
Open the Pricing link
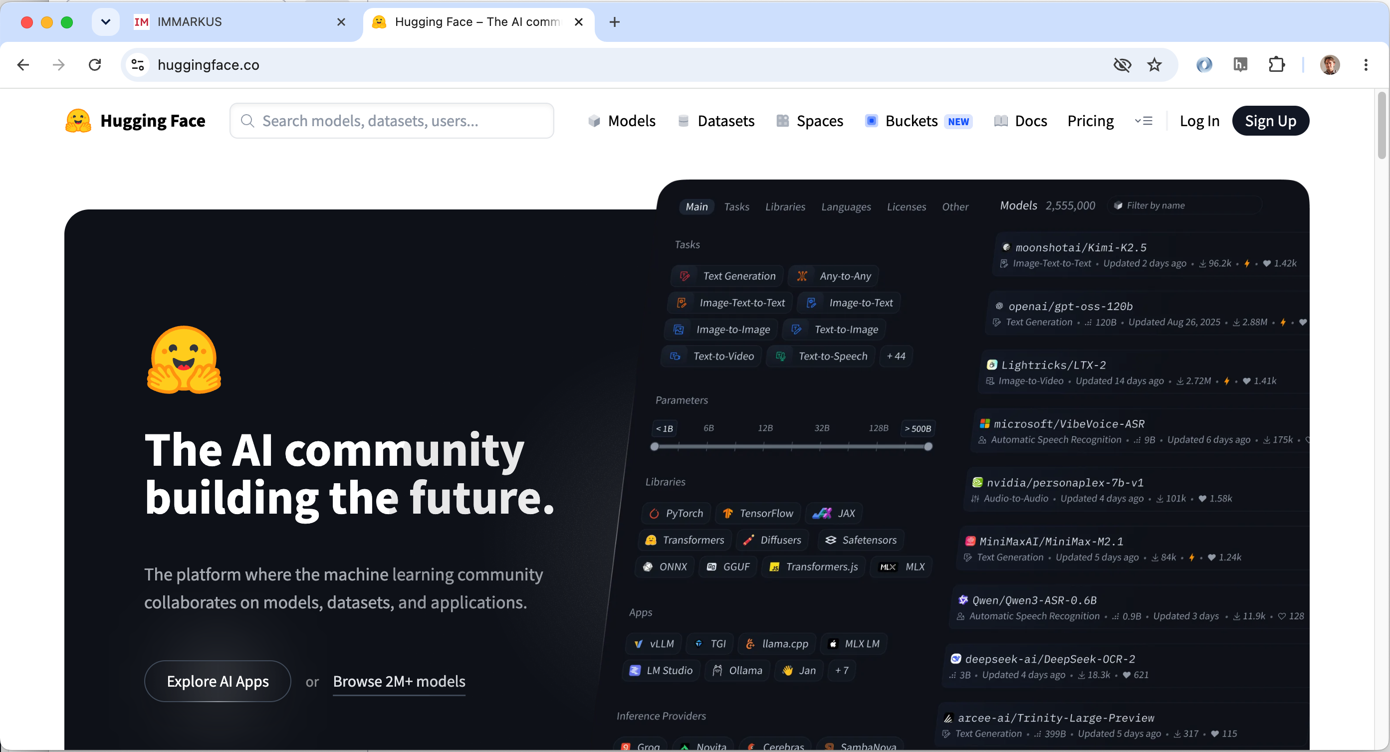tap(1090, 121)
